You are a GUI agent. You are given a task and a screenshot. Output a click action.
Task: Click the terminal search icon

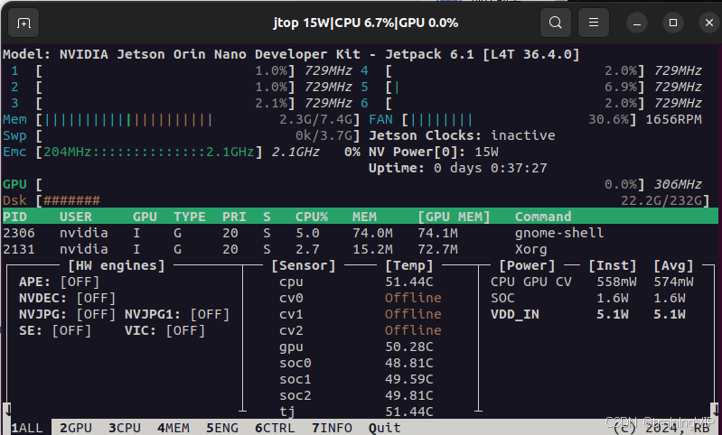pos(556,23)
